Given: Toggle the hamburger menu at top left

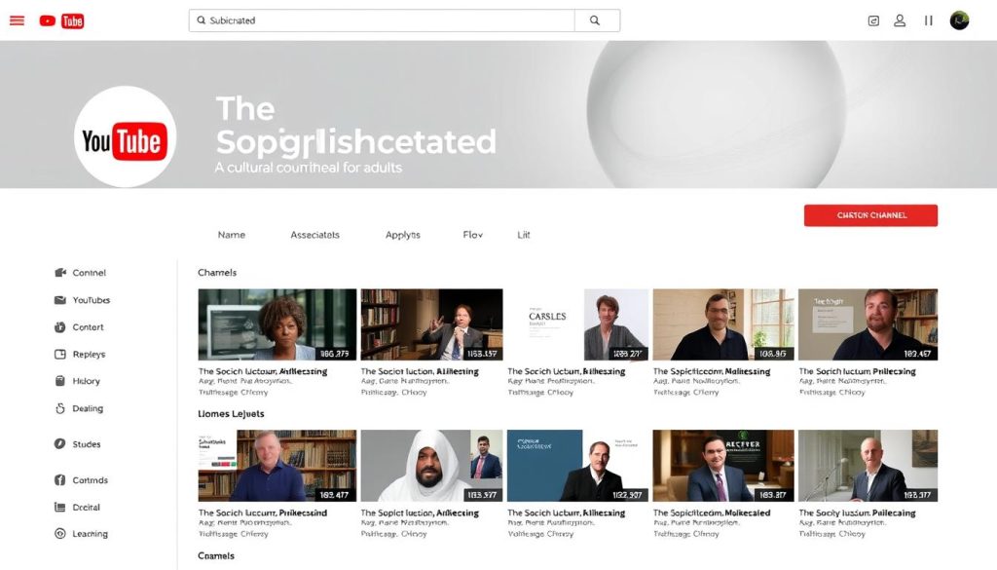Looking at the screenshot, I should pyautogui.click(x=17, y=19).
